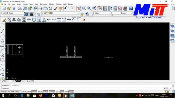Click the Layer Previous icon

(87, 14)
